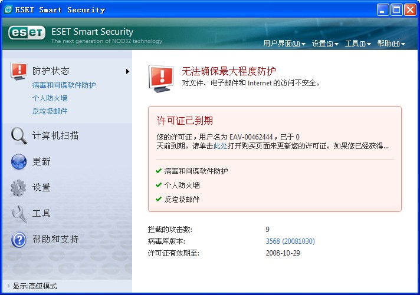Click the 无法确保最大程度防护 heading
420x295 pixels.
click(229, 71)
